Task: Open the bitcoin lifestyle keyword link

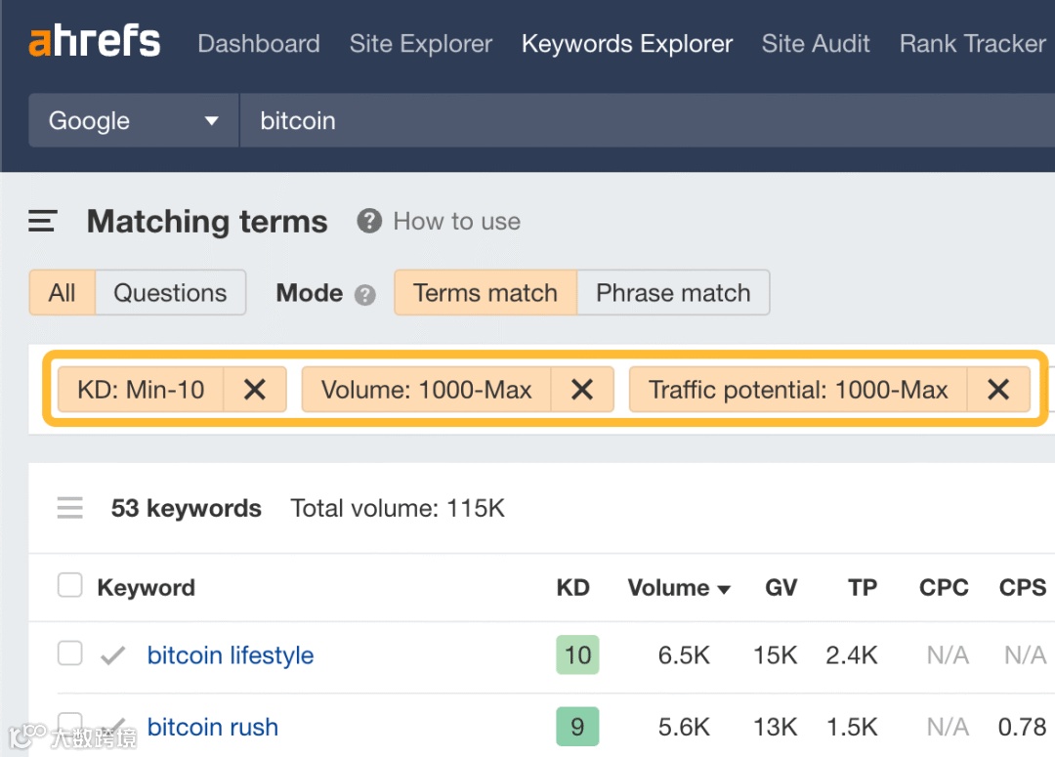Action: 231,655
